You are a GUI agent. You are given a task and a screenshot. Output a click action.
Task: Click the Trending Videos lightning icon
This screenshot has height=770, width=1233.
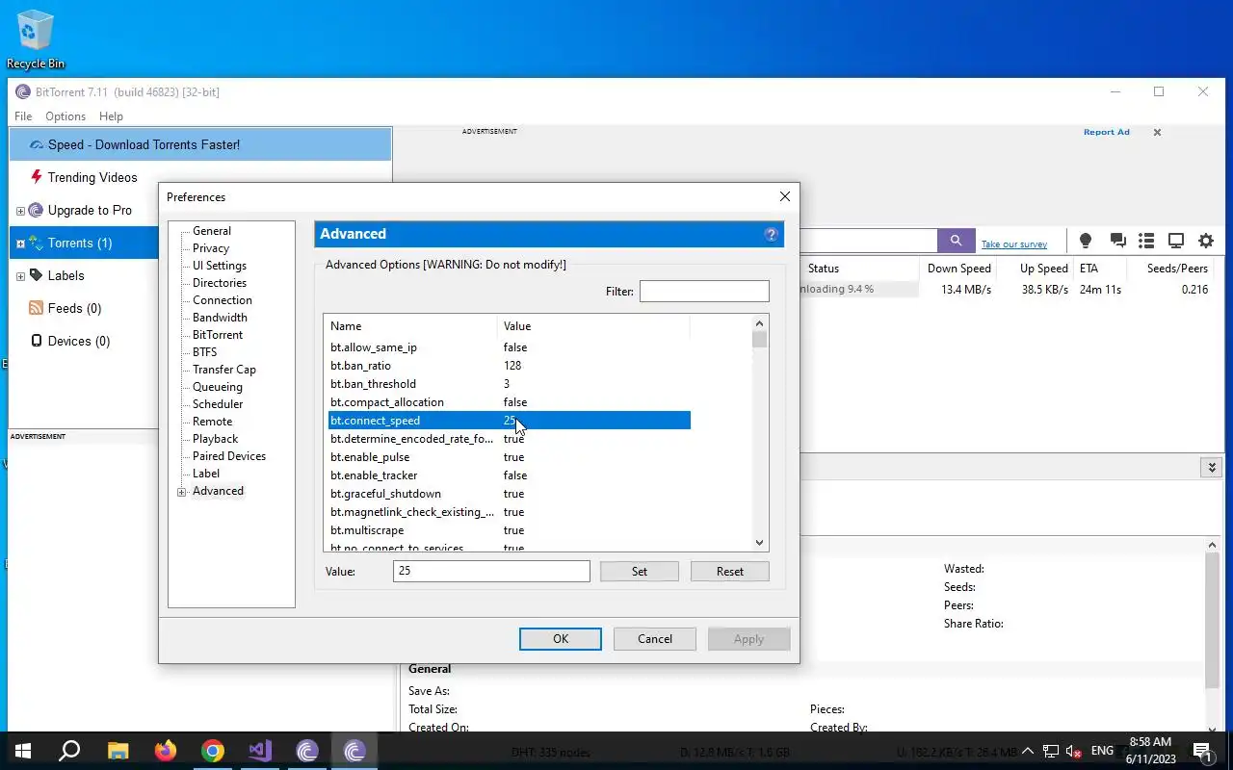[x=37, y=177]
